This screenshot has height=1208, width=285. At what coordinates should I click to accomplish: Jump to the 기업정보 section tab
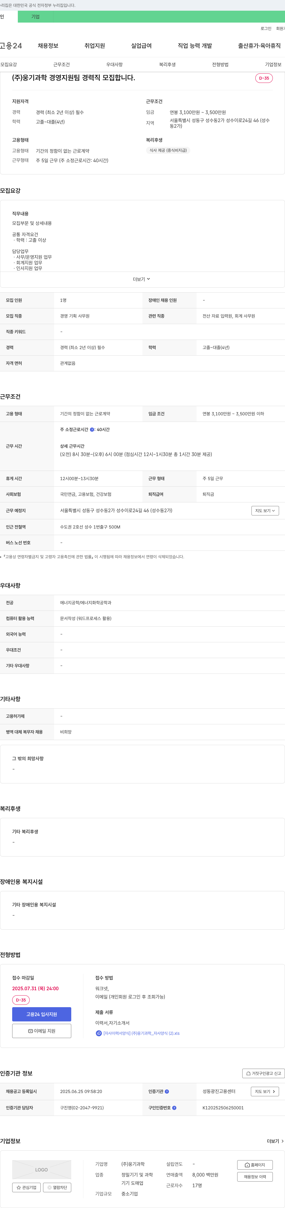point(273,64)
